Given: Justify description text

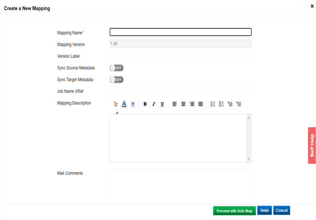Looking at the screenshot, I should click(x=201, y=104).
